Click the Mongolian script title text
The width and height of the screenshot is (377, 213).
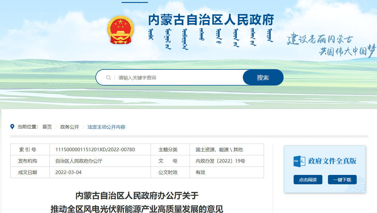tap(211, 38)
